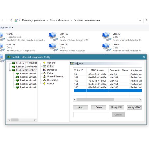149x149 pixels.
Task: Click the Add VLAN button
Action: click(80, 107)
